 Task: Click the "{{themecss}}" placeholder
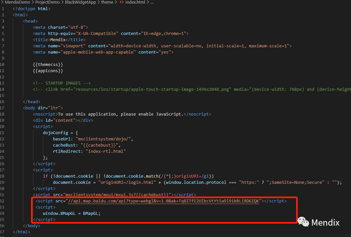click(48, 64)
